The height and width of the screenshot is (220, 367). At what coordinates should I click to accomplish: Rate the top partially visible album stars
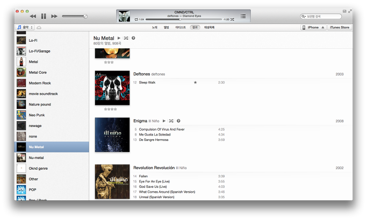click(109, 62)
